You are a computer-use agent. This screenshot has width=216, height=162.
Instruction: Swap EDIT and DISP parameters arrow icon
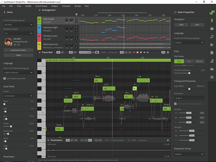click(129, 140)
